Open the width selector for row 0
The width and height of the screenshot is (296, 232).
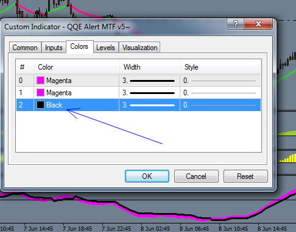pyautogui.click(x=149, y=81)
